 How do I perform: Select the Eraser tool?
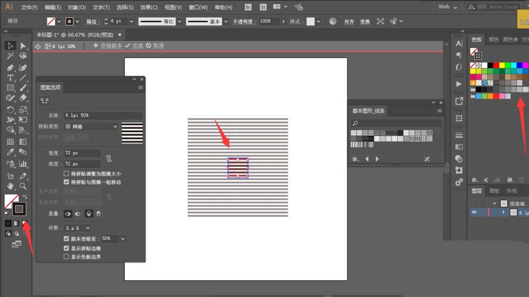23,98
